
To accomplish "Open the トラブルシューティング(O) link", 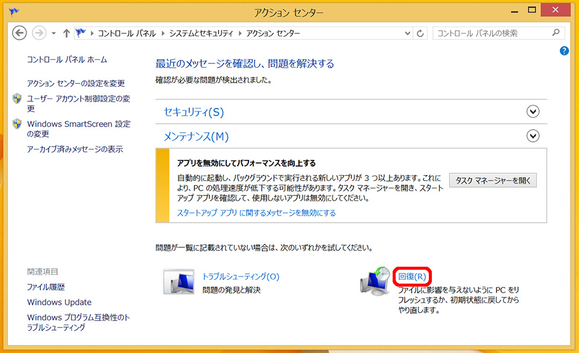I will click(x=241, y=276).
